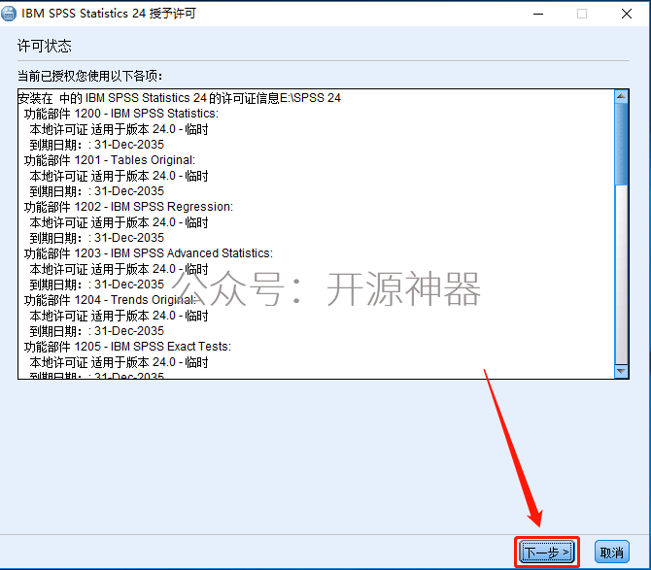This screenshot has width=651, height=570.
Task: Click 本地许可证 line under Tables Original
Action: coord(119,176)
